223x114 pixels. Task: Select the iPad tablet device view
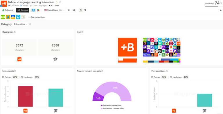(x=85, y=10)
